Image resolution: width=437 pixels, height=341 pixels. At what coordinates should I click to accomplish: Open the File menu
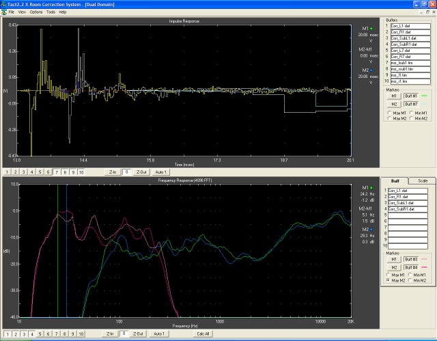click(12, 12)
